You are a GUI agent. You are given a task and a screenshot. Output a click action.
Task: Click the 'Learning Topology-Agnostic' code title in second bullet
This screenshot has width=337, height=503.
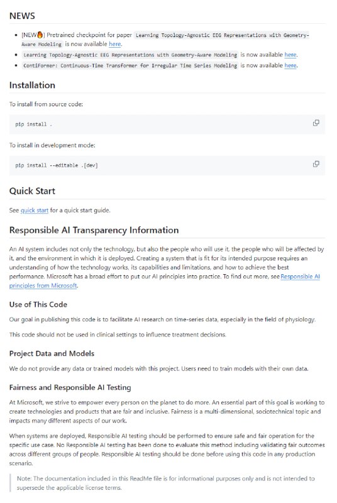tap(130, 55)
